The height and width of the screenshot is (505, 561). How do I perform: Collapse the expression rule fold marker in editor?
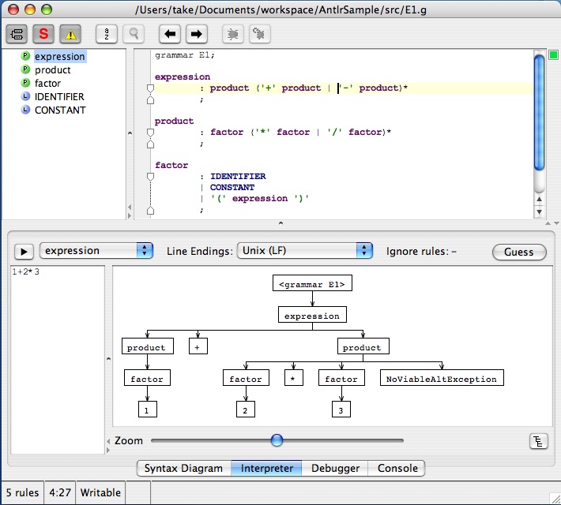pyautogui.click(x=150, y=88)
